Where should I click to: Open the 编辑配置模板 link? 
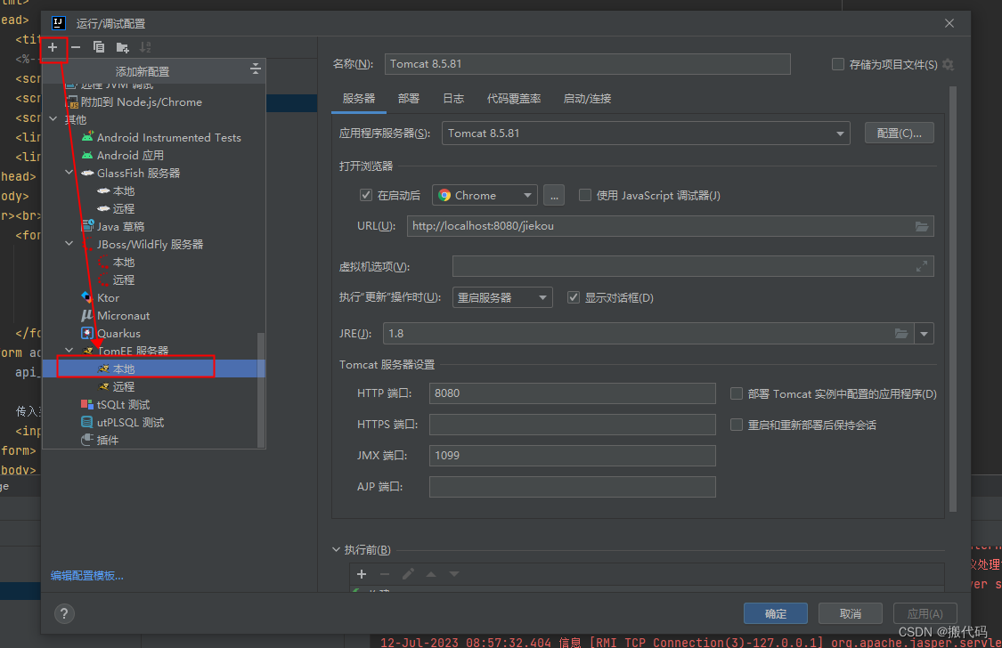[x=87, y=576]
